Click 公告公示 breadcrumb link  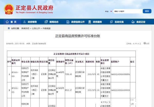point(36,28)
